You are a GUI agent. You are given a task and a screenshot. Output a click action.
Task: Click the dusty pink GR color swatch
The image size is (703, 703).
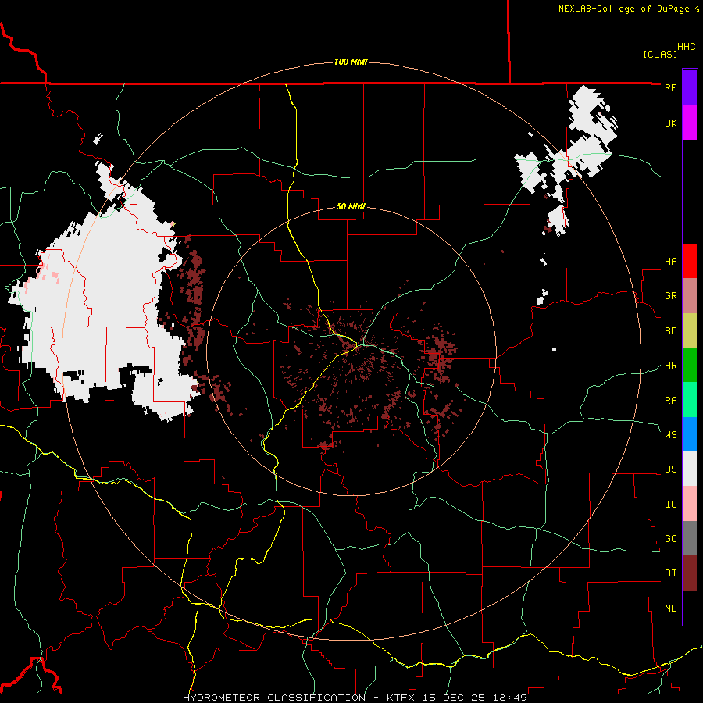click(690, 296)
